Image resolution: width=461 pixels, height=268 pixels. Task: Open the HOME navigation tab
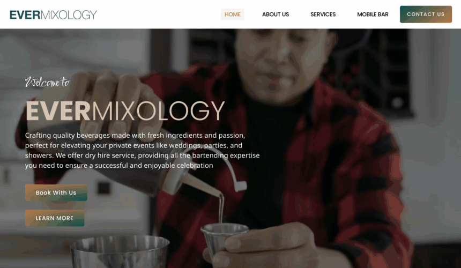(x=233, y=14)
